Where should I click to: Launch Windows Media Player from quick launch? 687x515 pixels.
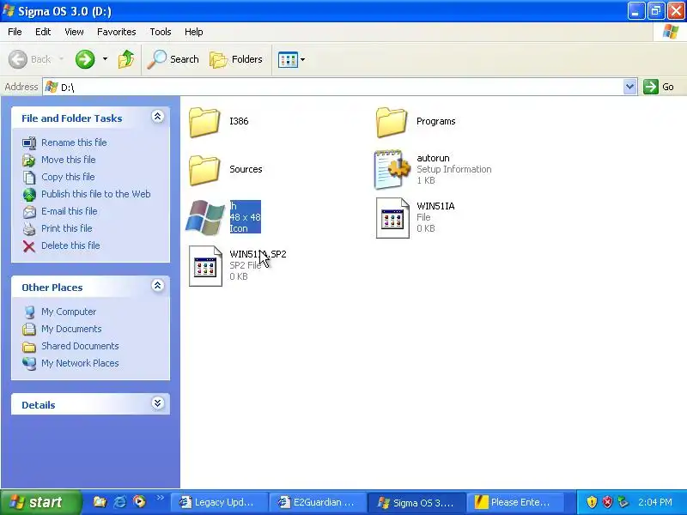[140, 502]
